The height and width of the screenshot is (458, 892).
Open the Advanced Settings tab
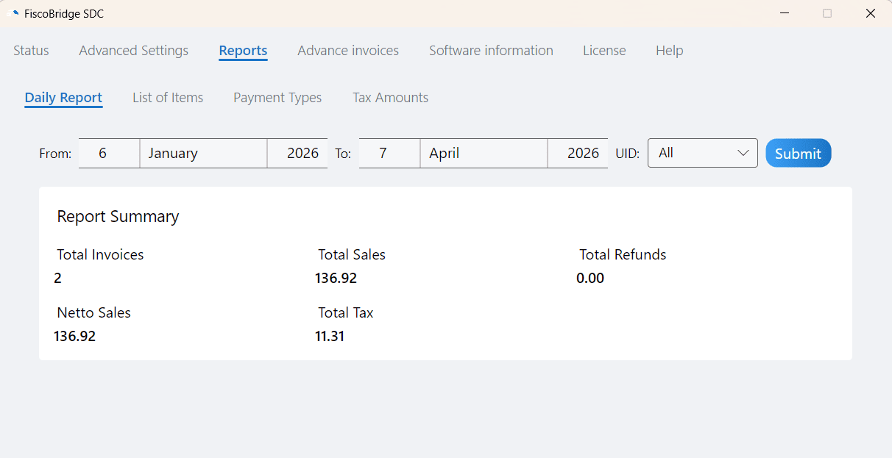[134, 51]
